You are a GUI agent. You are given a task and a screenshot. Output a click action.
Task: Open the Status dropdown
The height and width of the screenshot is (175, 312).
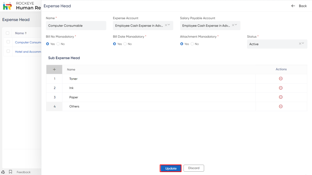277,44
